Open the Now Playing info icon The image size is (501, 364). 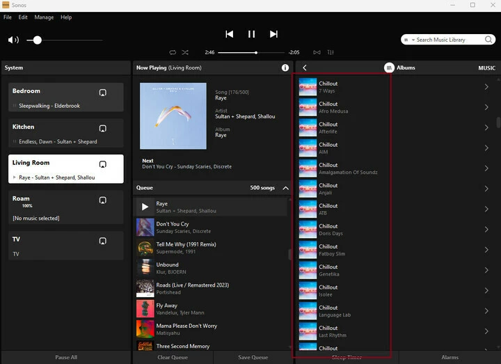click(285, 68)
